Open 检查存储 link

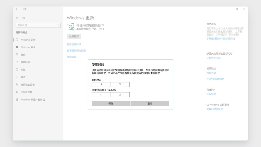(211, 73)
